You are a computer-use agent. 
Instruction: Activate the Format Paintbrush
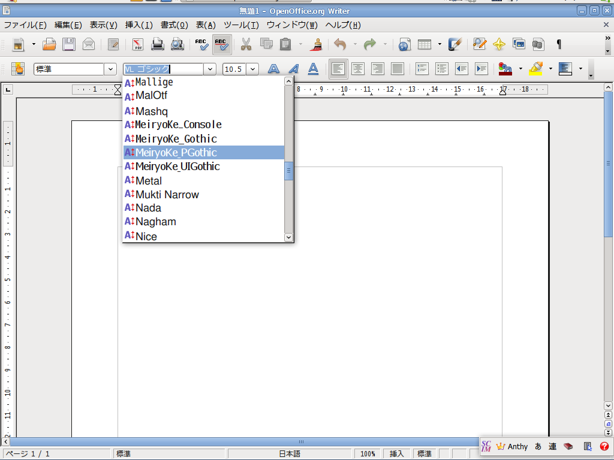click(316, 44)
